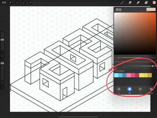Select the Transform arrow tool
This screenshot has width=157, height=118.
click(x=30, y=3)
